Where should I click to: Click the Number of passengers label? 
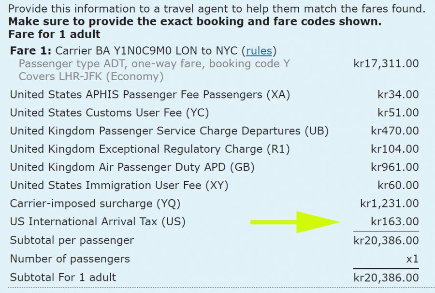[x=70, y=259]
